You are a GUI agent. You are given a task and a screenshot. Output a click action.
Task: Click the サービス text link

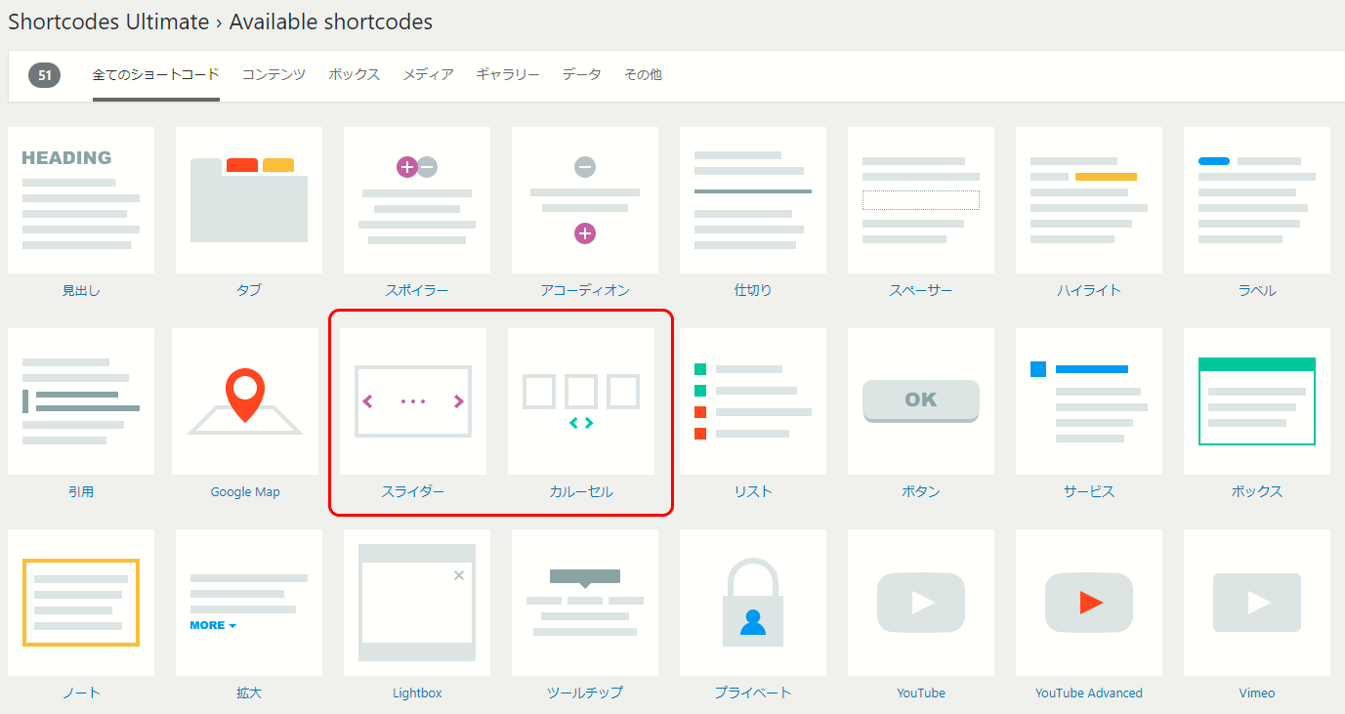[x=1089, y=491]
